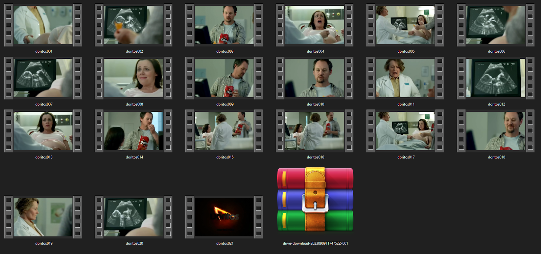Select the doritos010 video thumbnail
The height and width of the screenshot is (254, 541).
point(315,78)
